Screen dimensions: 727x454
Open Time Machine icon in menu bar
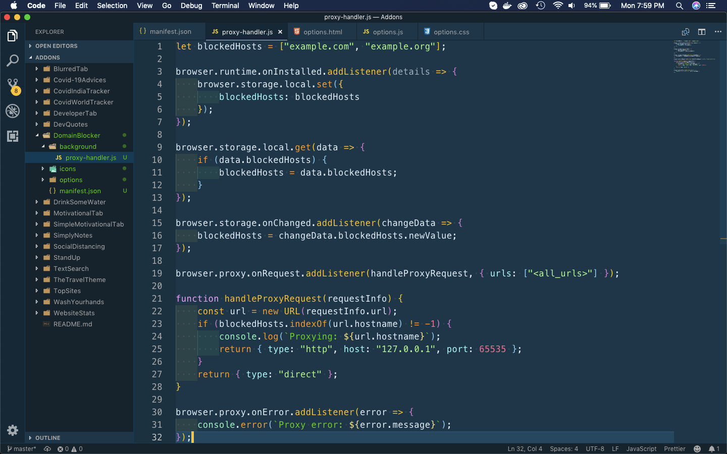[x=540, y=6]
